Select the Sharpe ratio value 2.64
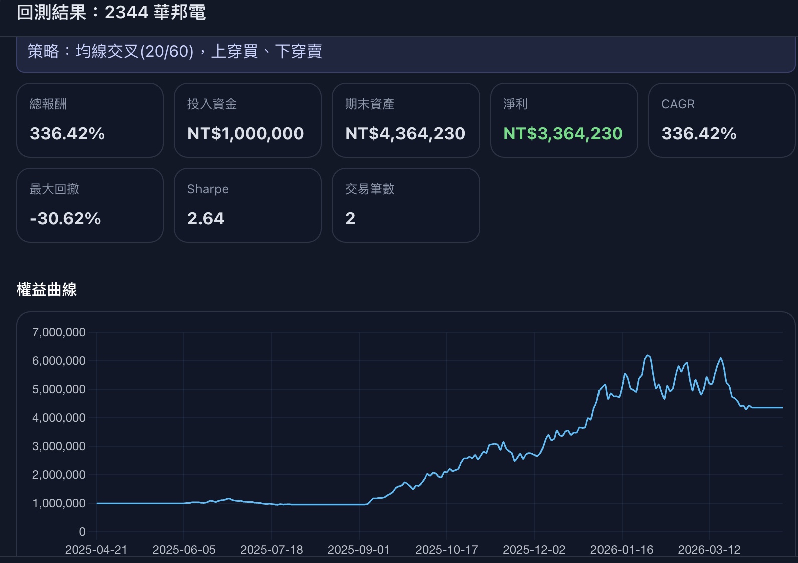The height and width of the screenshot is (563, 798). click(x=206, y=218)
